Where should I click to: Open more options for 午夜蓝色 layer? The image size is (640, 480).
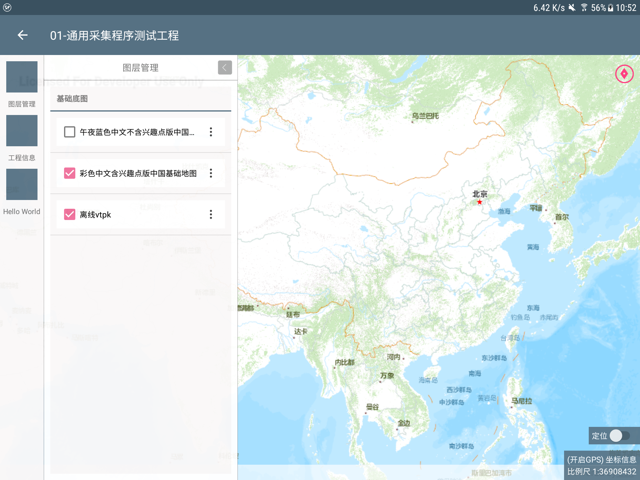click(211, 132)
